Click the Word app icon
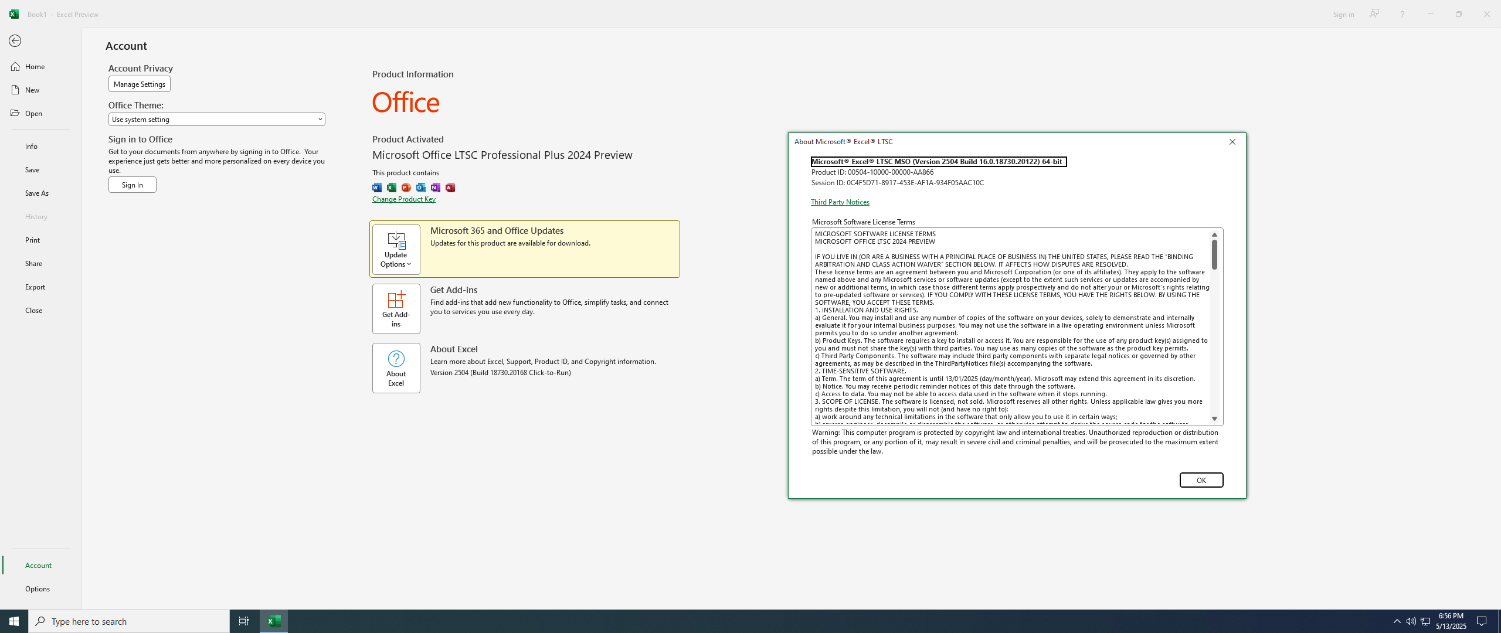Image resolution: width=1501 pixels, height=633 pixels. point(377,188)
